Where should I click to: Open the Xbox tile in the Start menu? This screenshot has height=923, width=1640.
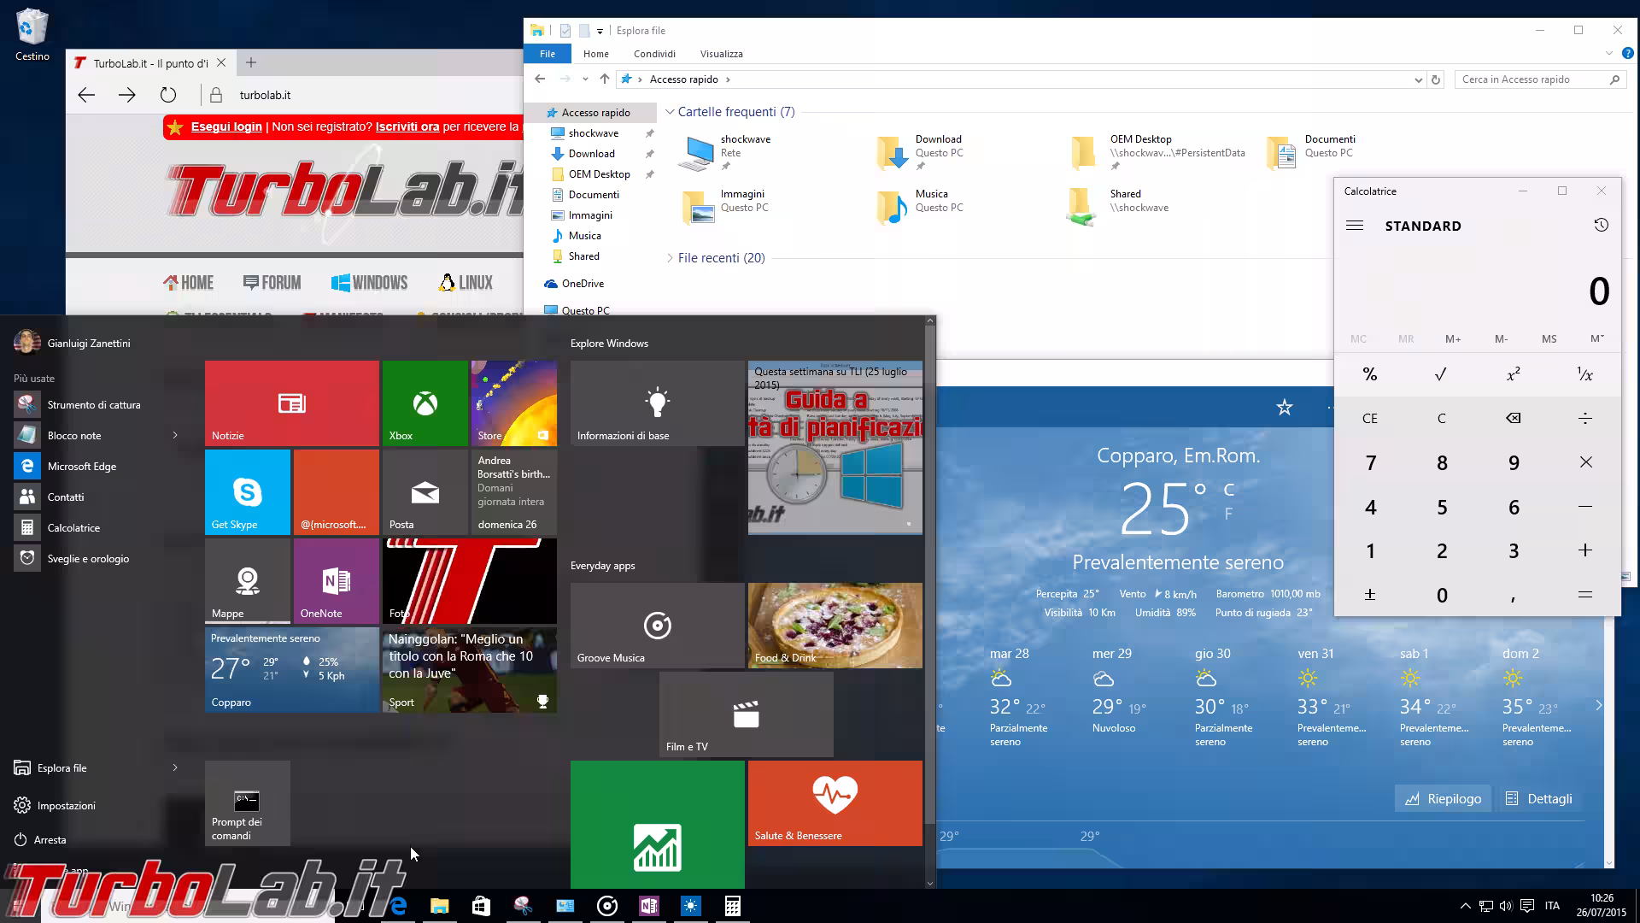(425, 403)
